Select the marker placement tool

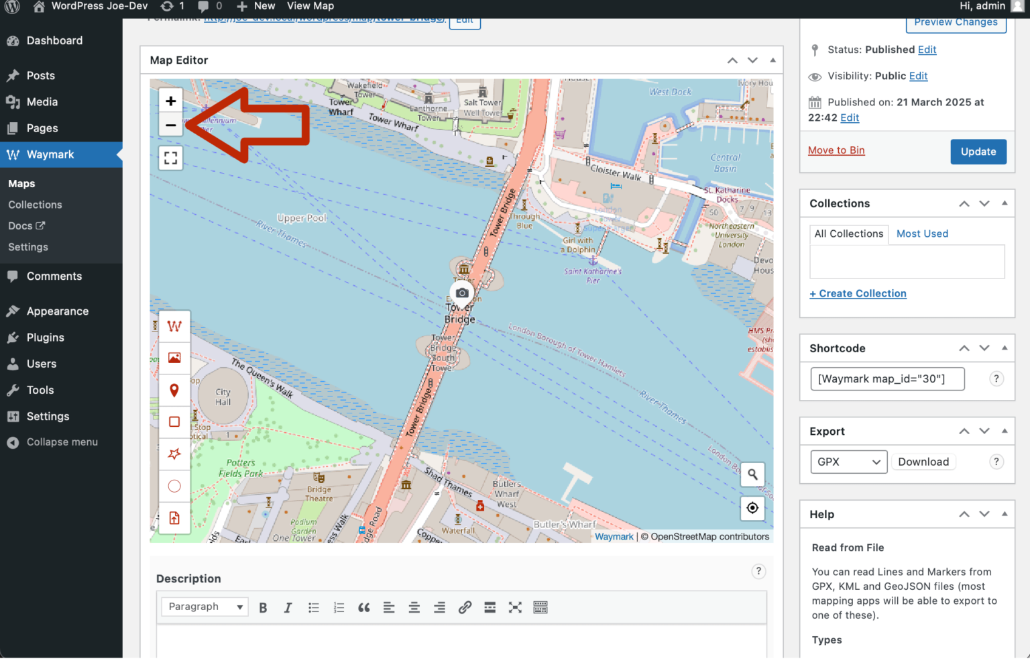pyautogui.click(x=174, y=390)
